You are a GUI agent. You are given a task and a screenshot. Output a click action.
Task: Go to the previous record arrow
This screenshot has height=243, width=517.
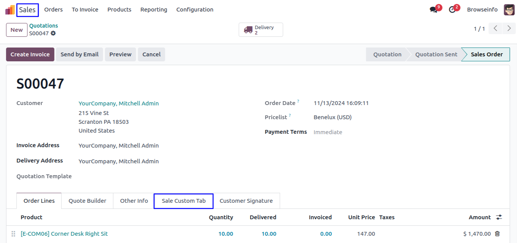pyautogui.click(x=495, y=28)
